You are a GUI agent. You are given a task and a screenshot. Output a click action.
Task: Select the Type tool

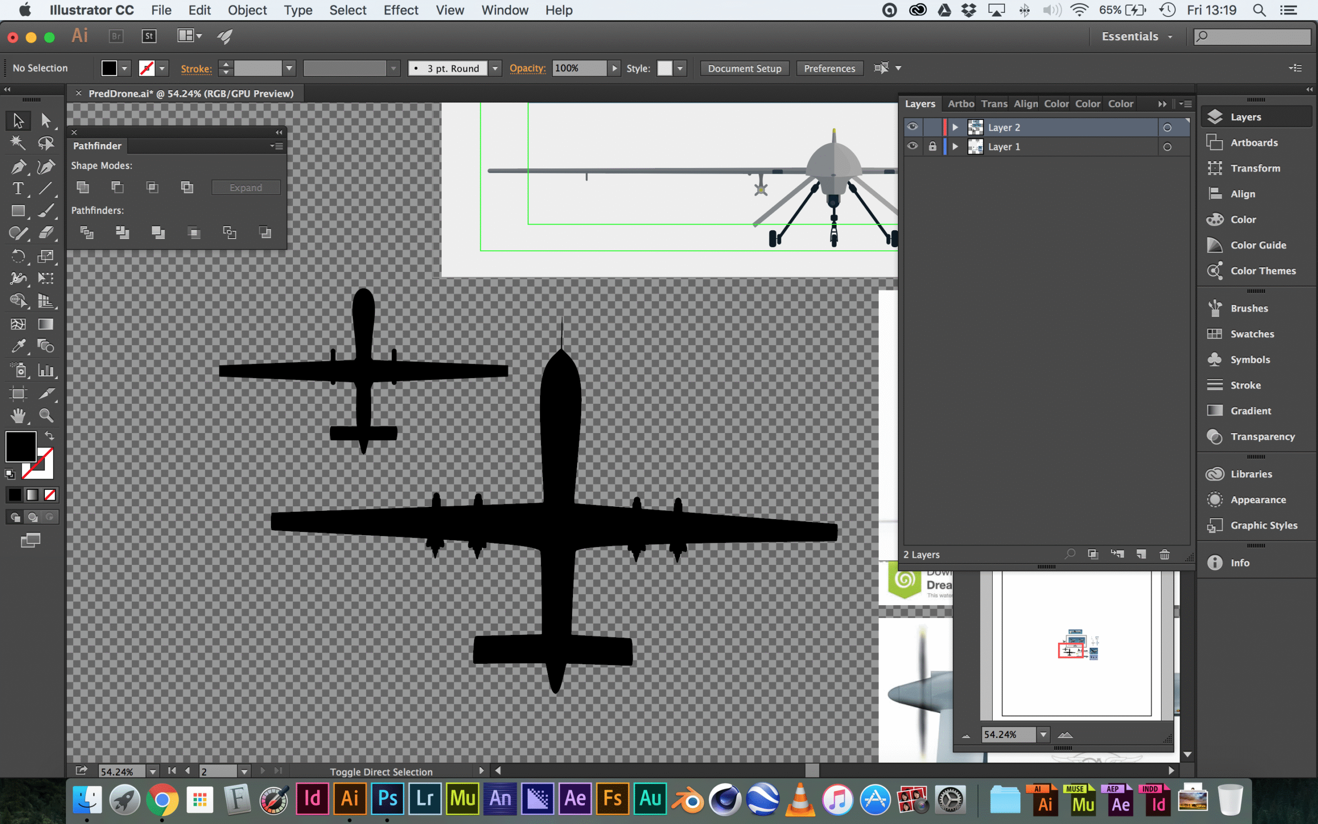pos(18,188)
